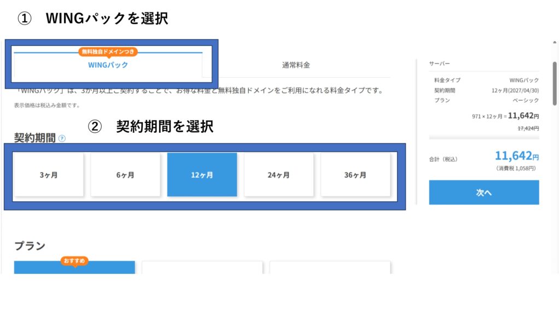
Task: Choose the 6ヶ月 contract period
Action: click(x=125, y=175)
